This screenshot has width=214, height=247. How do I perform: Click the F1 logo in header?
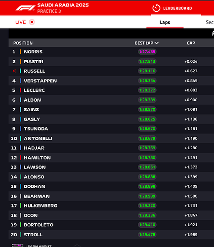(x=25, y=8)
